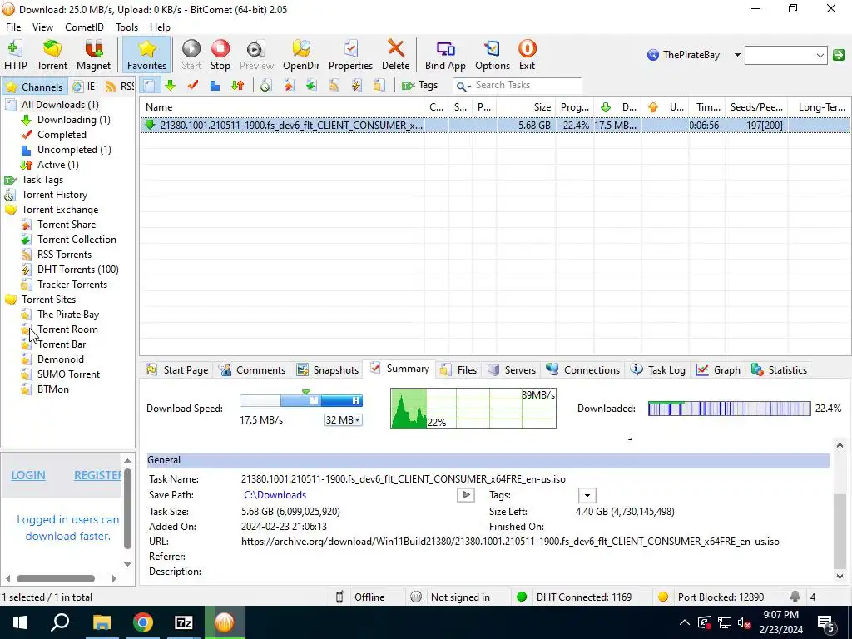Viewport: 852px width, 639px height.
Task: Open the Statistics tab
Action: click(x=779, y=370)
